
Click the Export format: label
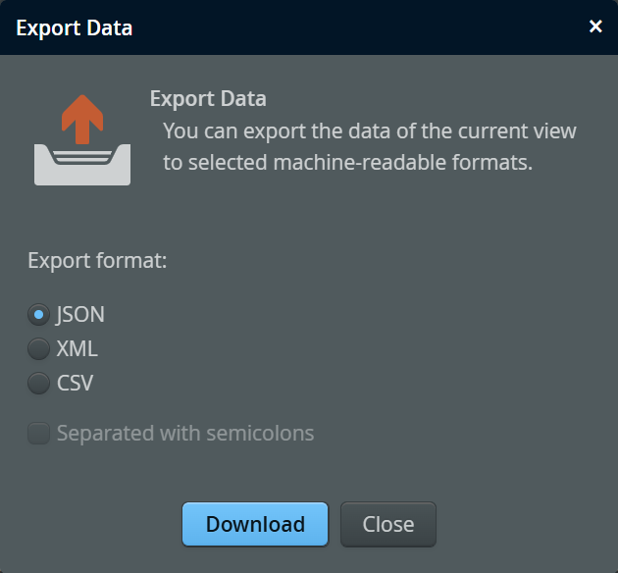coord(97,261)
